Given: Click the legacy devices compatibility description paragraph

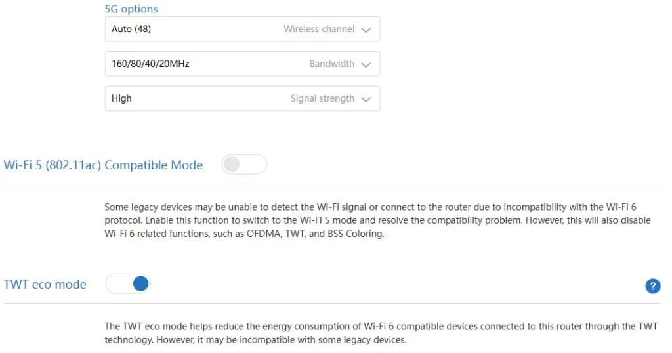Looking at the screenshot, I should (377, 220).
